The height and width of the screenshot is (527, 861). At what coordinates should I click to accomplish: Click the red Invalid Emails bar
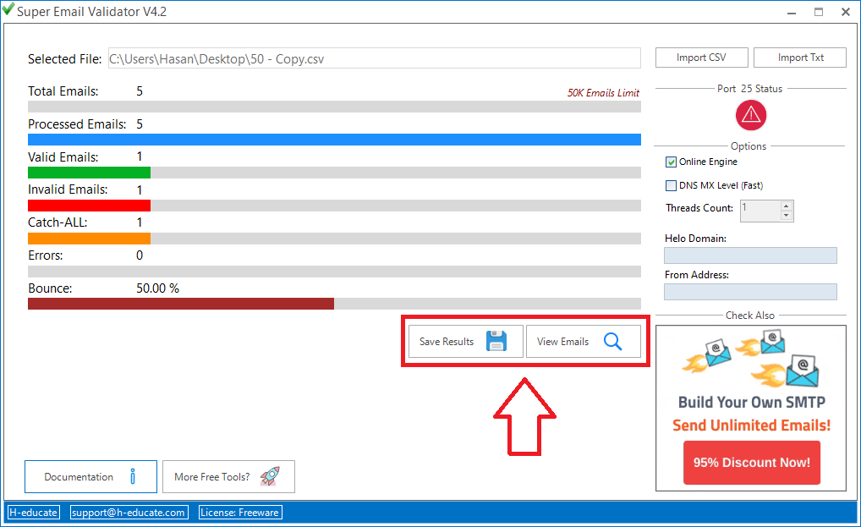pyautogui.click(x=89, y=206)
